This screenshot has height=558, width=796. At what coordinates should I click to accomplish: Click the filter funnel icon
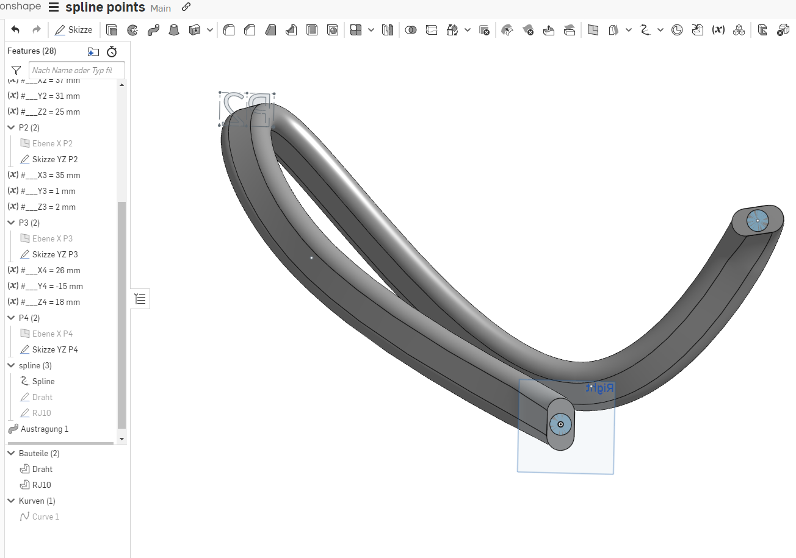click(x=16, y=70)
